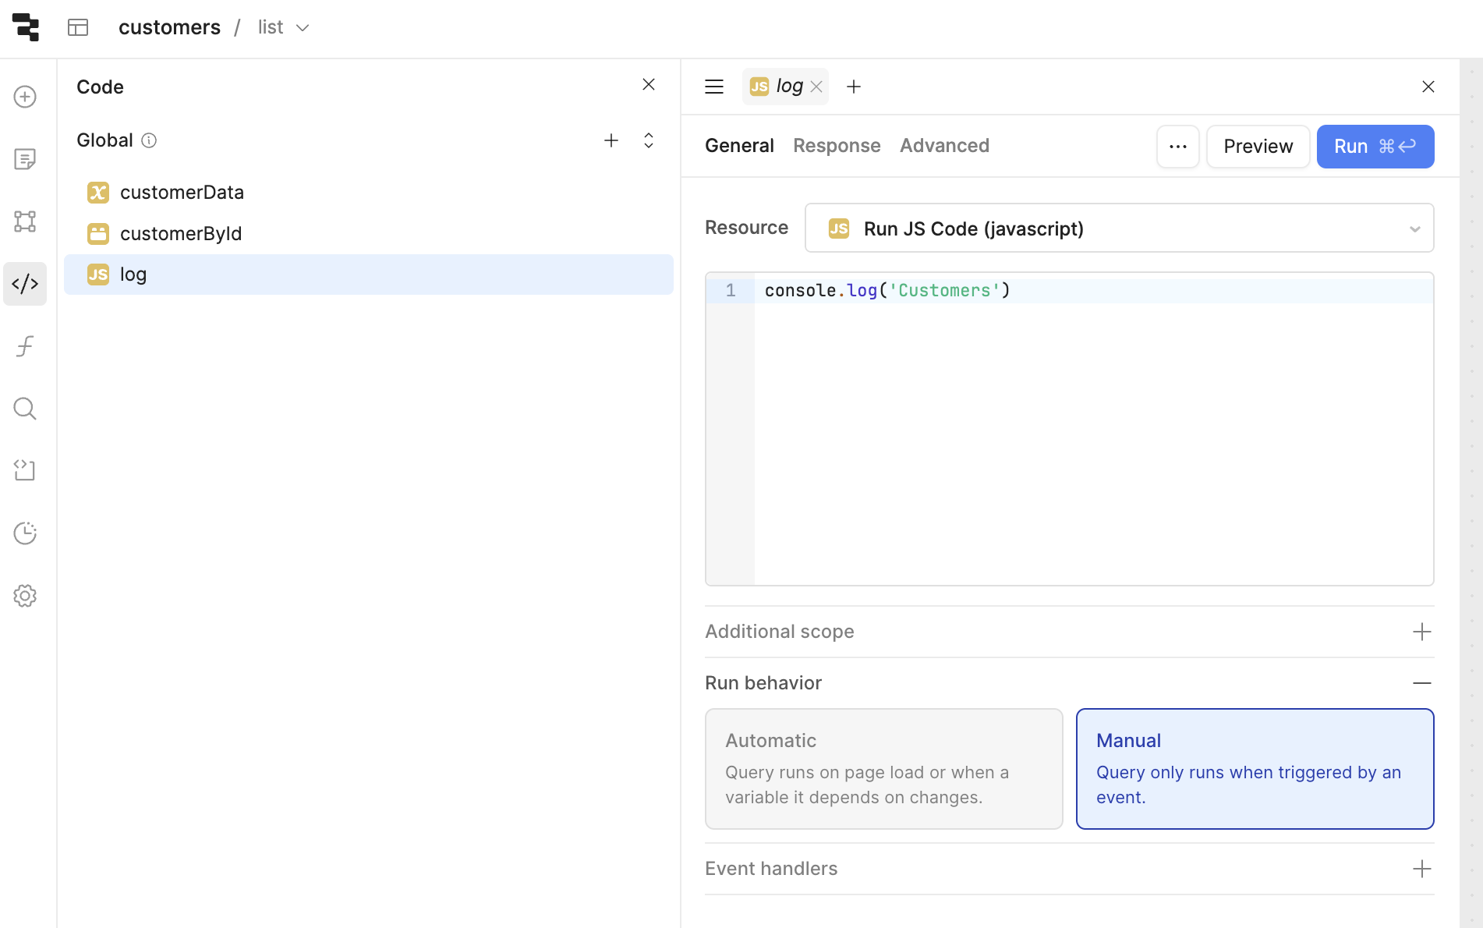
Task: Open the Component tree icon in sidebar
Action: (25, 221)
